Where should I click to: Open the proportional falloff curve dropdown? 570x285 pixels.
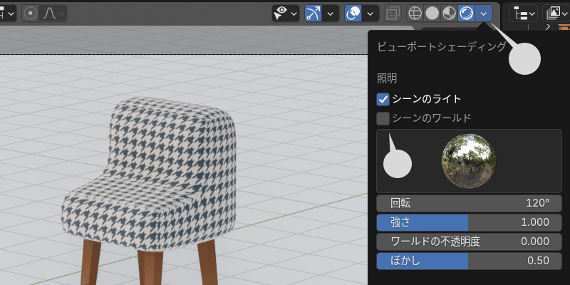53,14
